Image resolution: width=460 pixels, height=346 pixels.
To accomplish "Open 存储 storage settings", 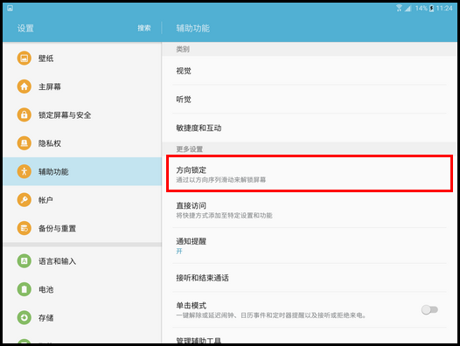I will pos(82,317).
